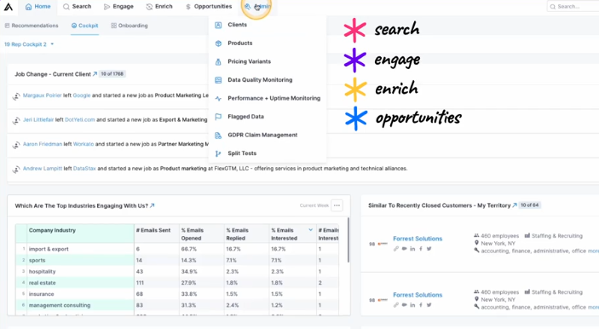Open the DotYeti.com company link
The image size is (599, 329).
[x=80, y=119]
